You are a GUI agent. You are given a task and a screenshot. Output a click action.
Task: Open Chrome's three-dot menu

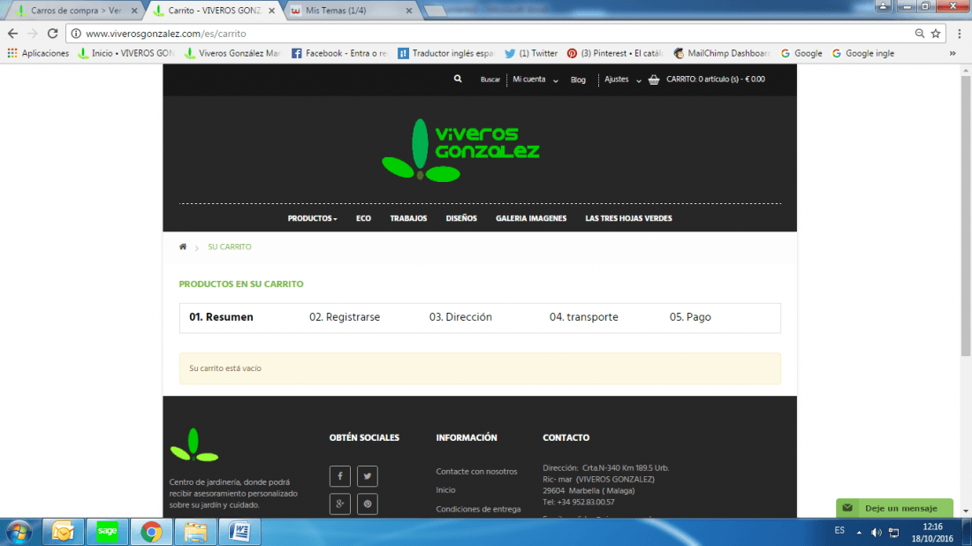point(959,34)
